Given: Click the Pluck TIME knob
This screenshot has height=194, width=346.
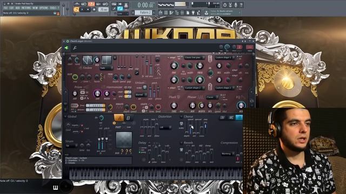Looking at the screenshot, I should (x=174, y=106).
